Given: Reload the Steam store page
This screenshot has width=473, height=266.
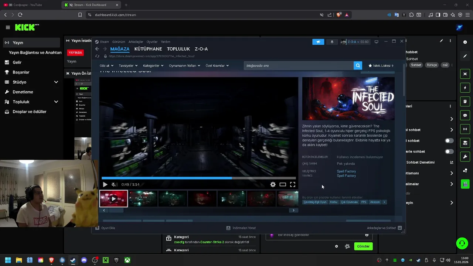Looking at the screenshot, I should click(x=97, y=56).
